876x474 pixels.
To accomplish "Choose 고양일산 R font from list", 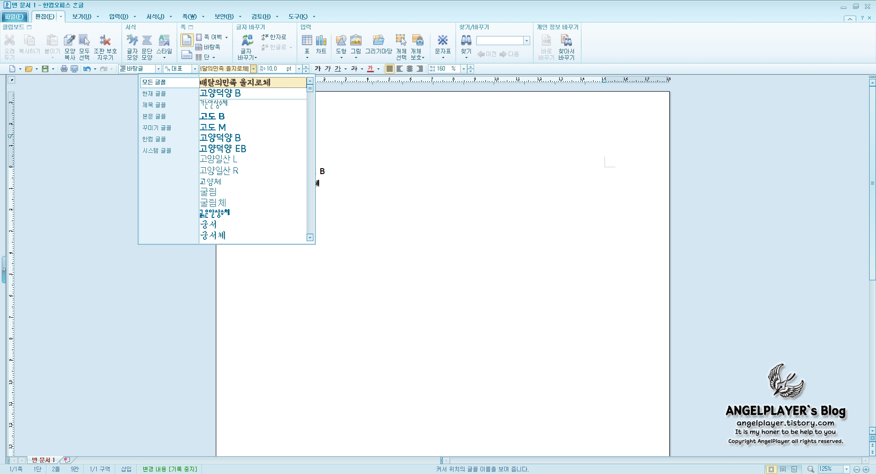I will (x=253, y=170).
